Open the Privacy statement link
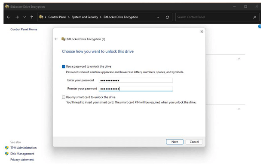This screenshot has width=263, height=164. tap(22, 160)
